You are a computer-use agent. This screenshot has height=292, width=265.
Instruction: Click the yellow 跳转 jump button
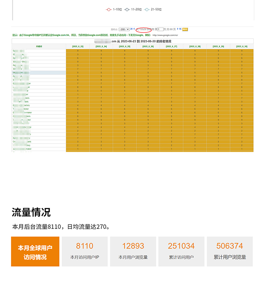[185, 29]
